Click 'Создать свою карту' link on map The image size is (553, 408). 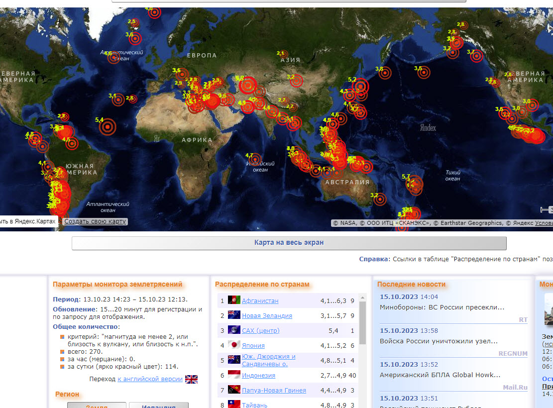95,221
